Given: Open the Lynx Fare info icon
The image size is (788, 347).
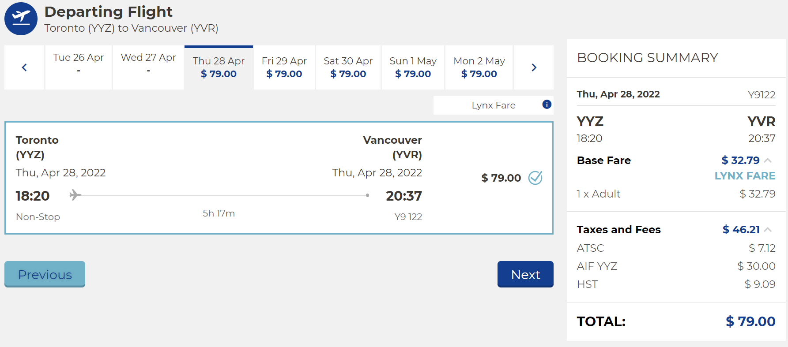Looking at the screenshot, I should coord(547,104).
